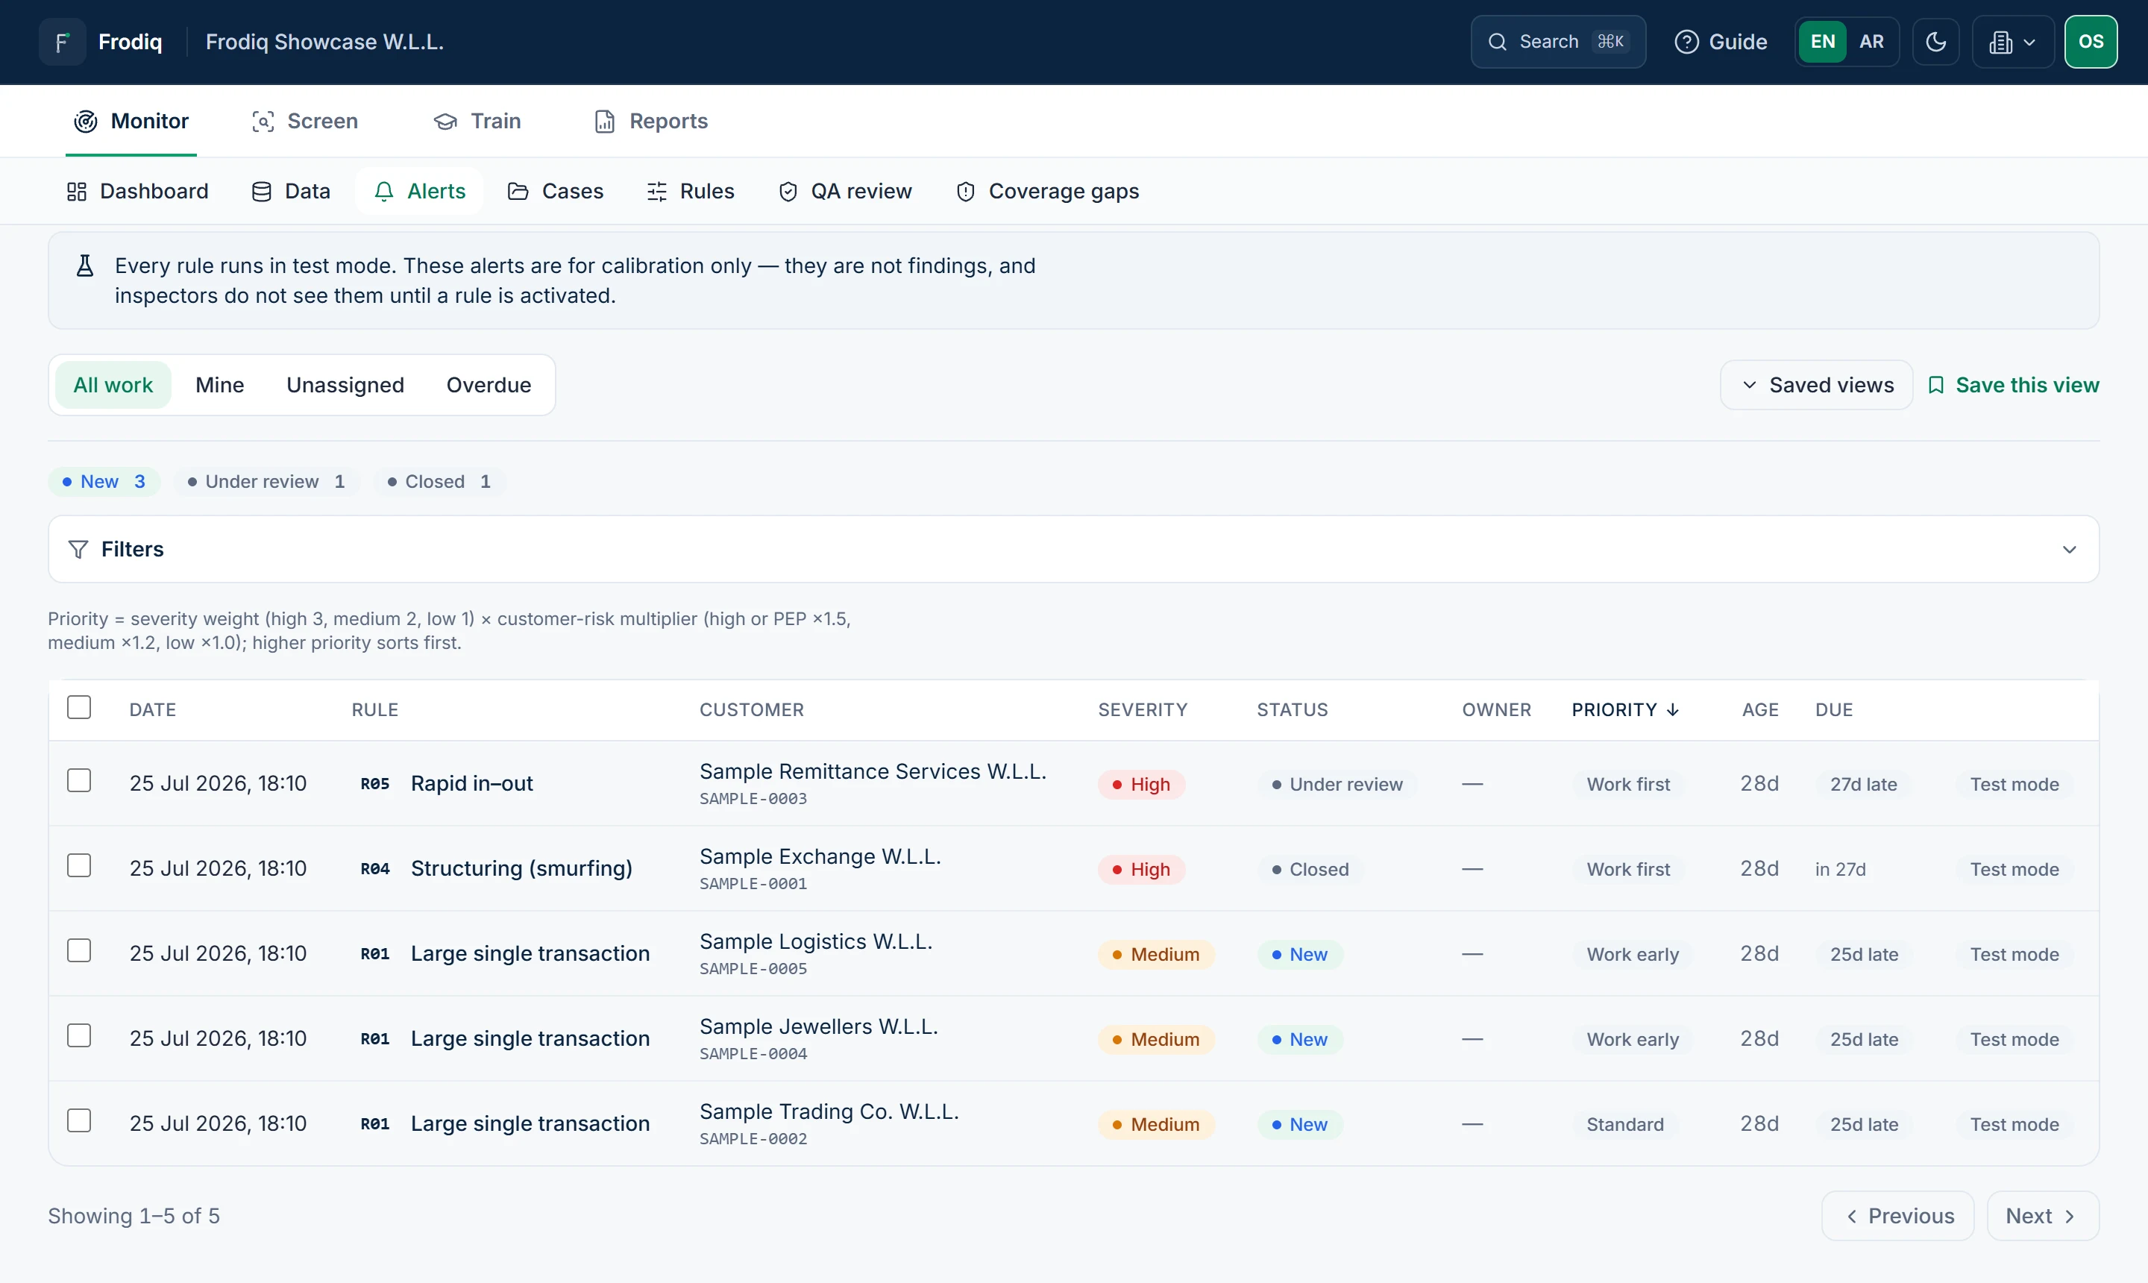Open the OS user avatar menu
2148x1283 pixels.
[x=2090, y=42]
